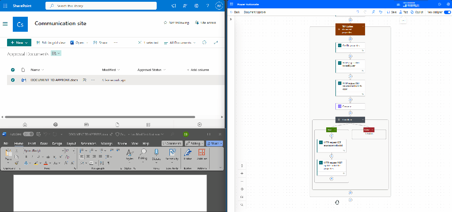Toggle the New designer switch
Viewport: 452px width, 212px height.
click(x=447, y=12)
